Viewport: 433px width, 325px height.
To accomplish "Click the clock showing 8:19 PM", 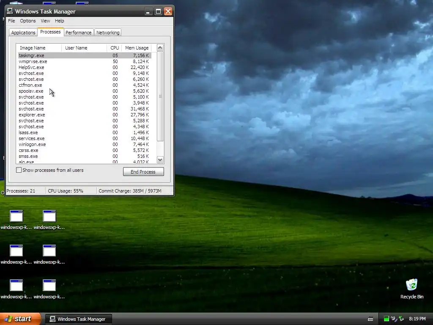I will (417, 319).
